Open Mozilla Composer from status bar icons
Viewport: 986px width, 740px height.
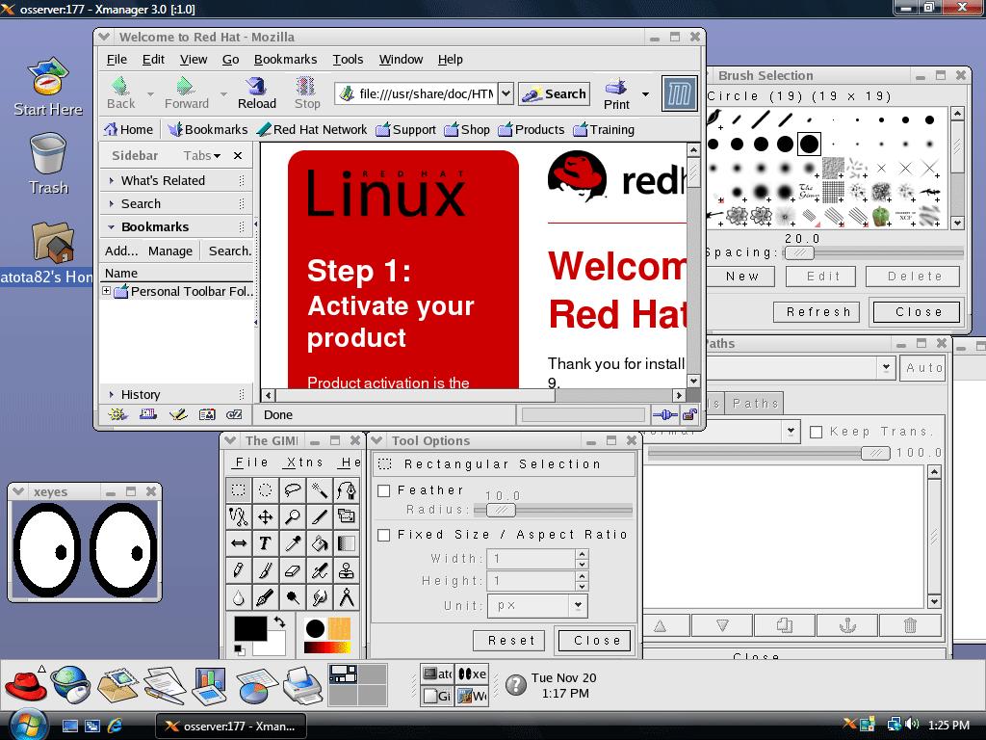[178, 414]
